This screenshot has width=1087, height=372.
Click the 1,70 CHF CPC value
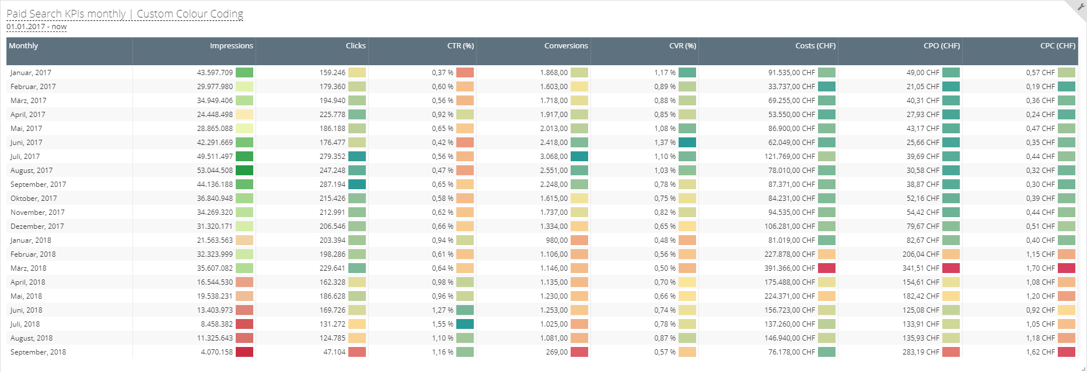tap(1040, 268)
